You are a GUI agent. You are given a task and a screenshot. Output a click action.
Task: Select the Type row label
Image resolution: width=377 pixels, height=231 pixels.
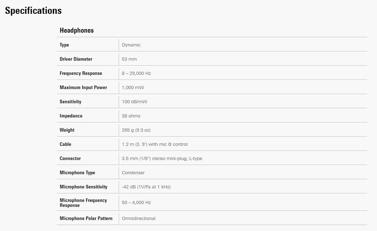coord(64,45)
